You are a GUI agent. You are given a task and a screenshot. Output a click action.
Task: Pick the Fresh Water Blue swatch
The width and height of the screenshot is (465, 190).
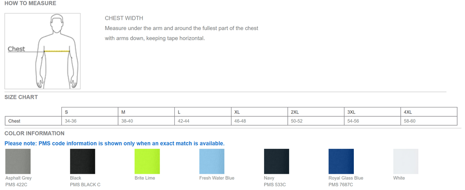coord(212,161)
